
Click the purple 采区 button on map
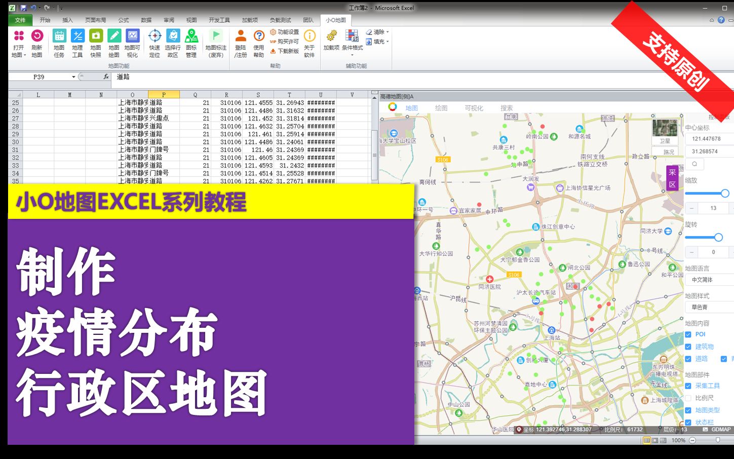tap(672, 178)
